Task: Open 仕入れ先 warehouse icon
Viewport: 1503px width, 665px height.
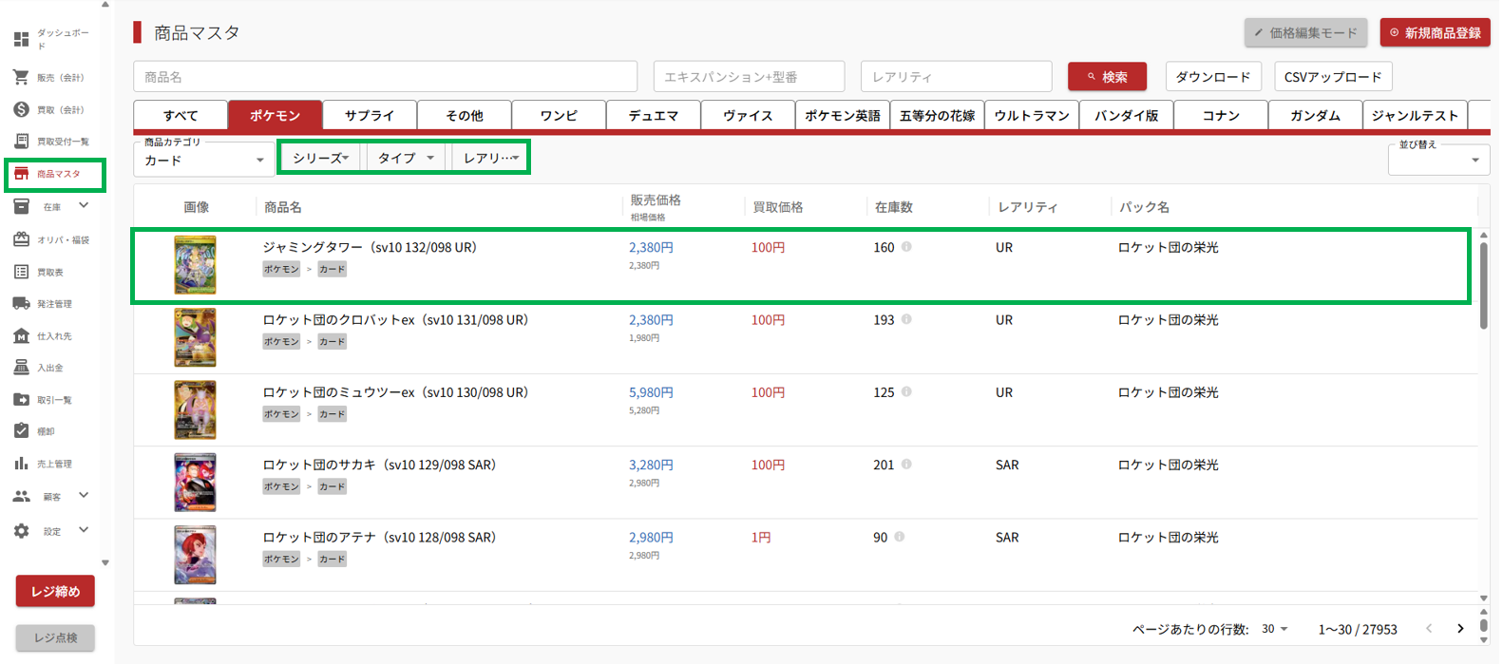Action: pyautogui.click(x=21, y=335)
